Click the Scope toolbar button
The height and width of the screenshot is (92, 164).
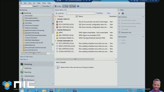58,6
